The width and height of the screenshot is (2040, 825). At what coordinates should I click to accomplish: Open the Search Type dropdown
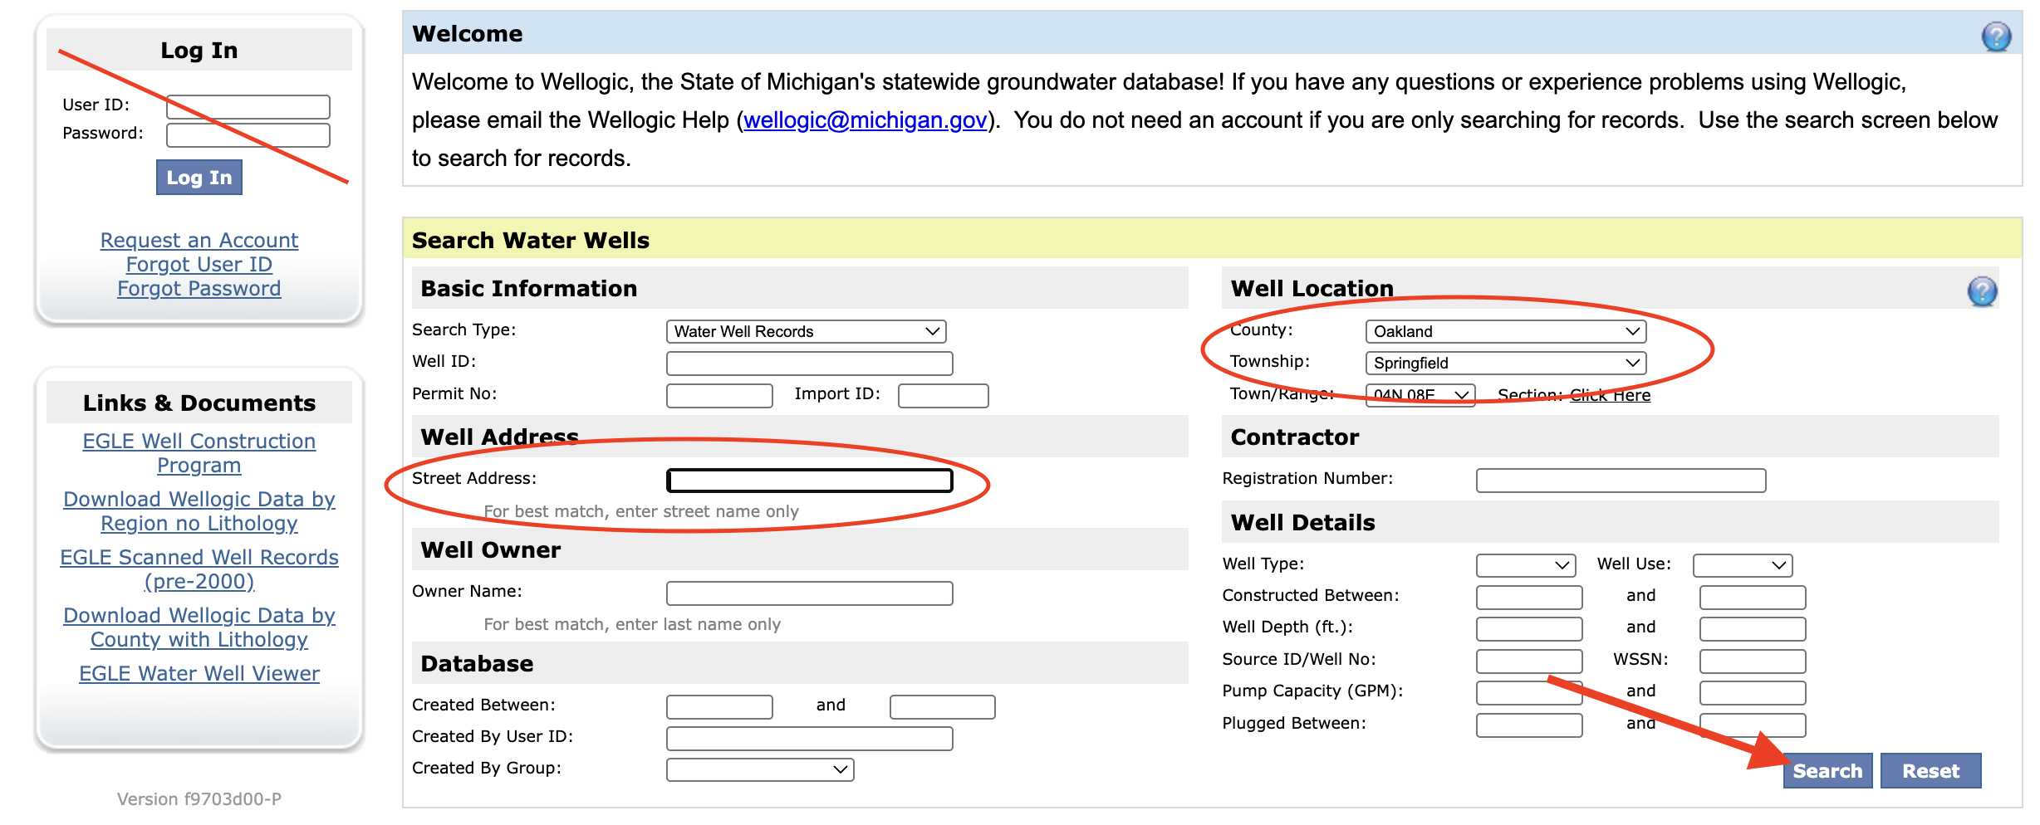pyautogui.click(x=806, y=331)
